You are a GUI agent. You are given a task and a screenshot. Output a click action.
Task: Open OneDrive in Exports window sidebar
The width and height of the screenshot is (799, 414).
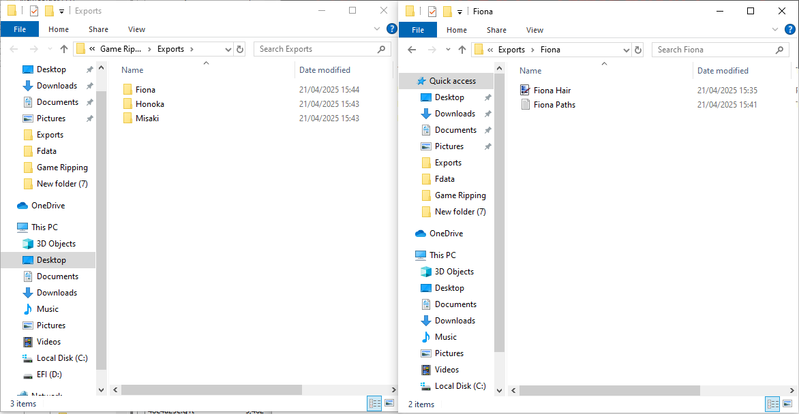[x=41, y=206]
